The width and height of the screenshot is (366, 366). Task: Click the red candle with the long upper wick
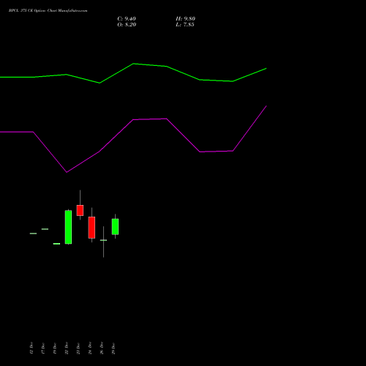tap(80, 210)
